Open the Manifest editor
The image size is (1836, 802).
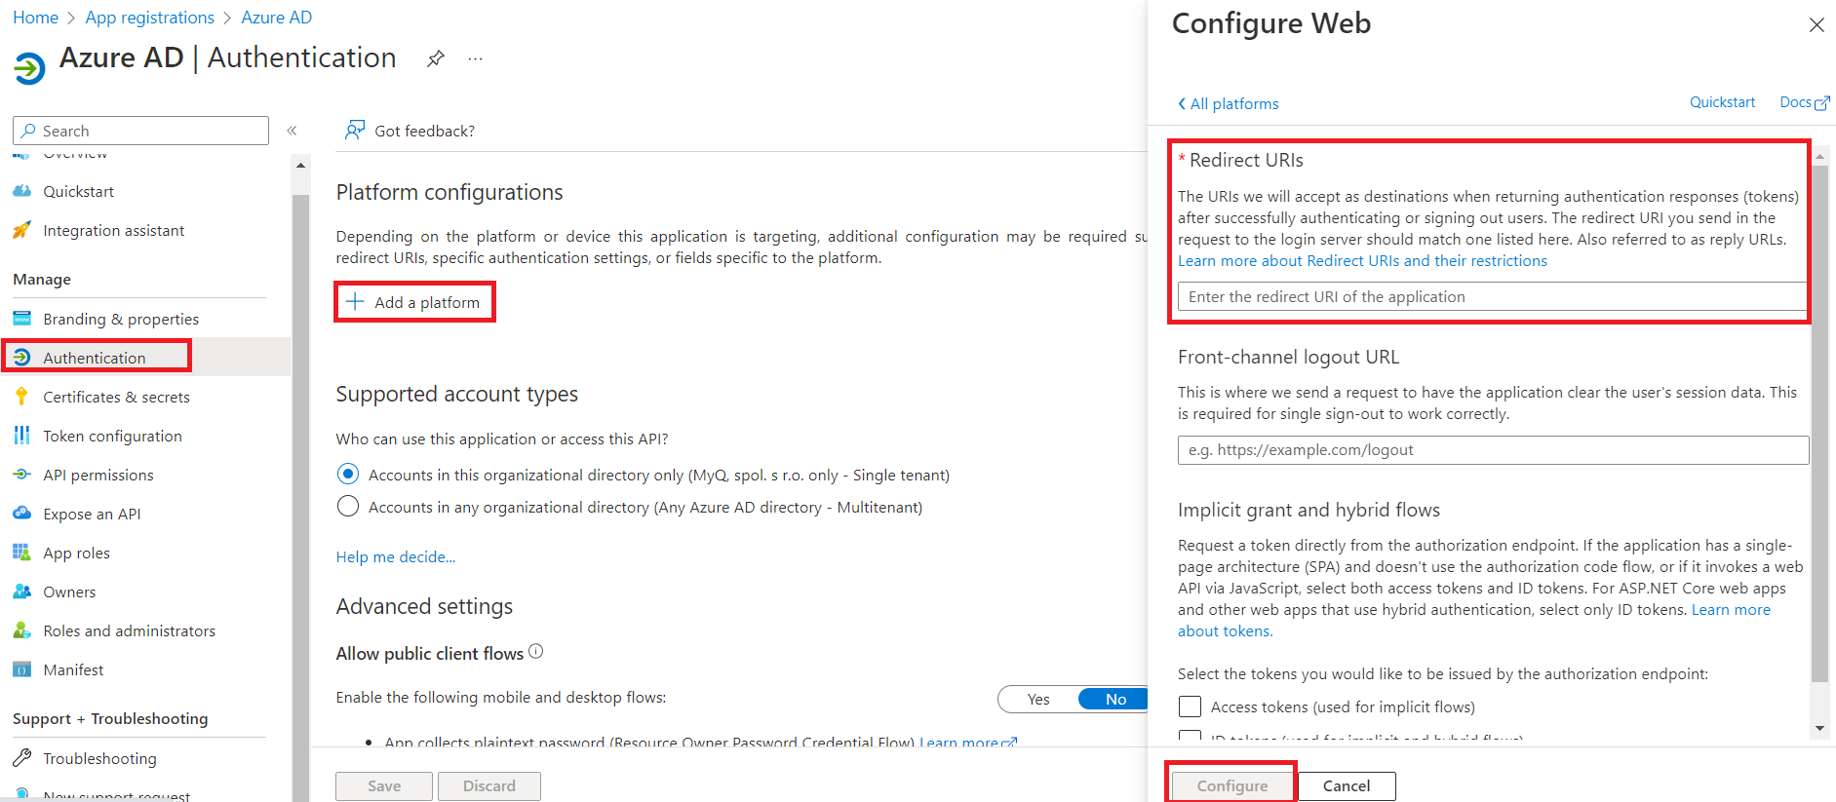point(73,669)
